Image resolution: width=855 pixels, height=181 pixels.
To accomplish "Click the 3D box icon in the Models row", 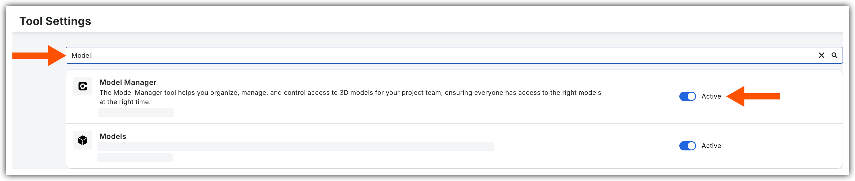I will click(82, 140).
